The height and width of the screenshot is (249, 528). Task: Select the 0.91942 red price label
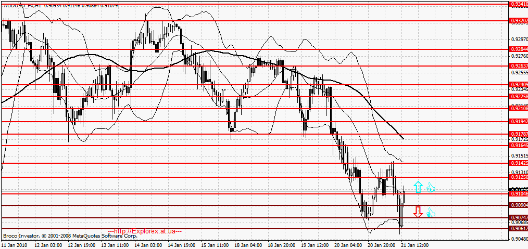point(519,121)
